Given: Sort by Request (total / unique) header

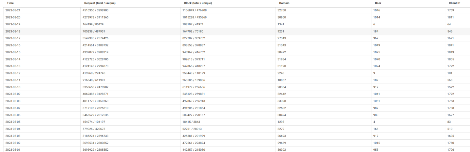Looking at the screenshot, I should pyautogui.click(x=100, y=3).
